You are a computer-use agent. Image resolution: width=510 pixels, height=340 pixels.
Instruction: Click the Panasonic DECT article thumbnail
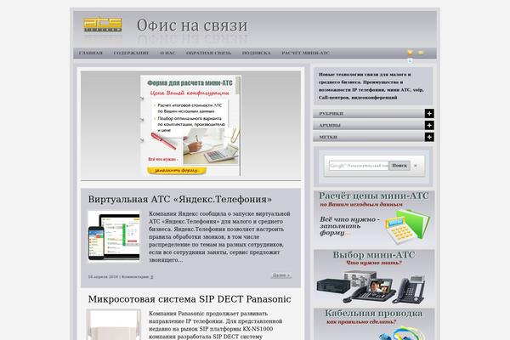114,325
